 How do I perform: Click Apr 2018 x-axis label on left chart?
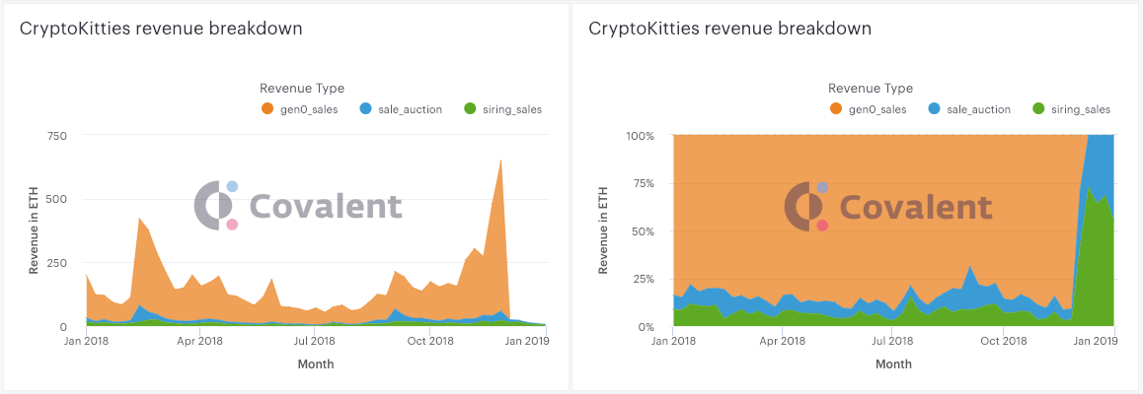pos(199,340)
